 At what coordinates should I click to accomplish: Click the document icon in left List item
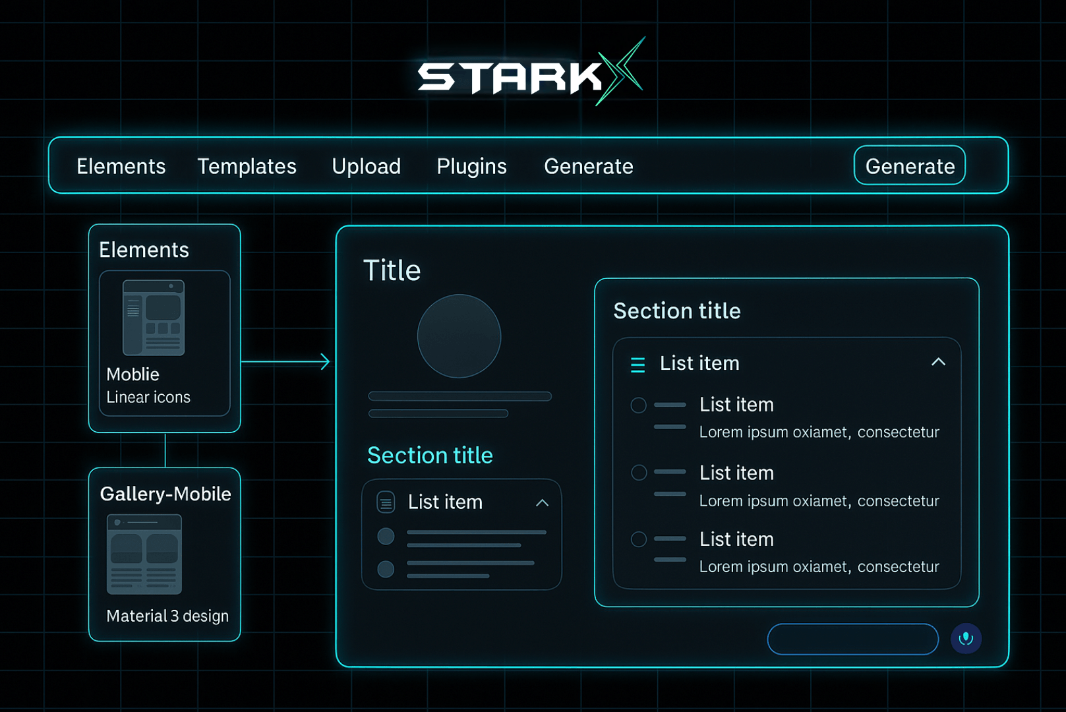coord(386,502)
